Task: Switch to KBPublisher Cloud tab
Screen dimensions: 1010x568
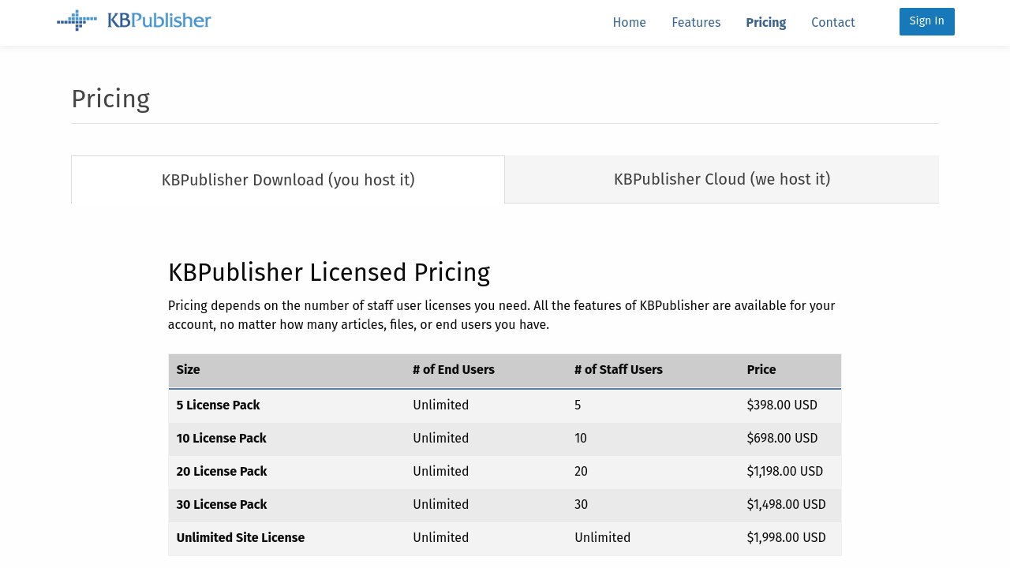Action: click(x=722, y=179)
